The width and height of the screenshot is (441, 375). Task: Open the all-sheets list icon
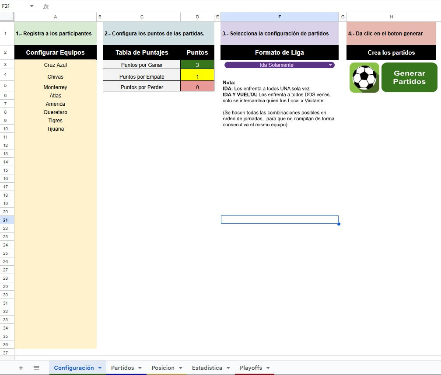36,368
